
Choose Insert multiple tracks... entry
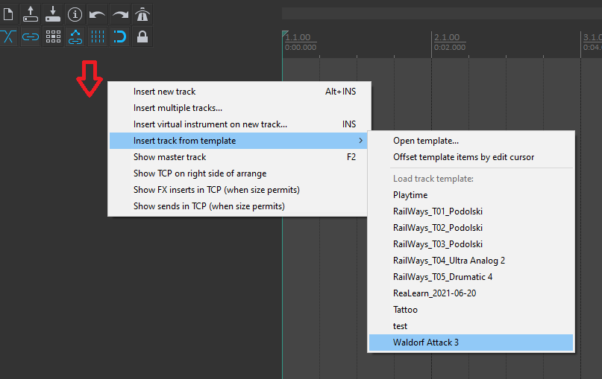178,108
